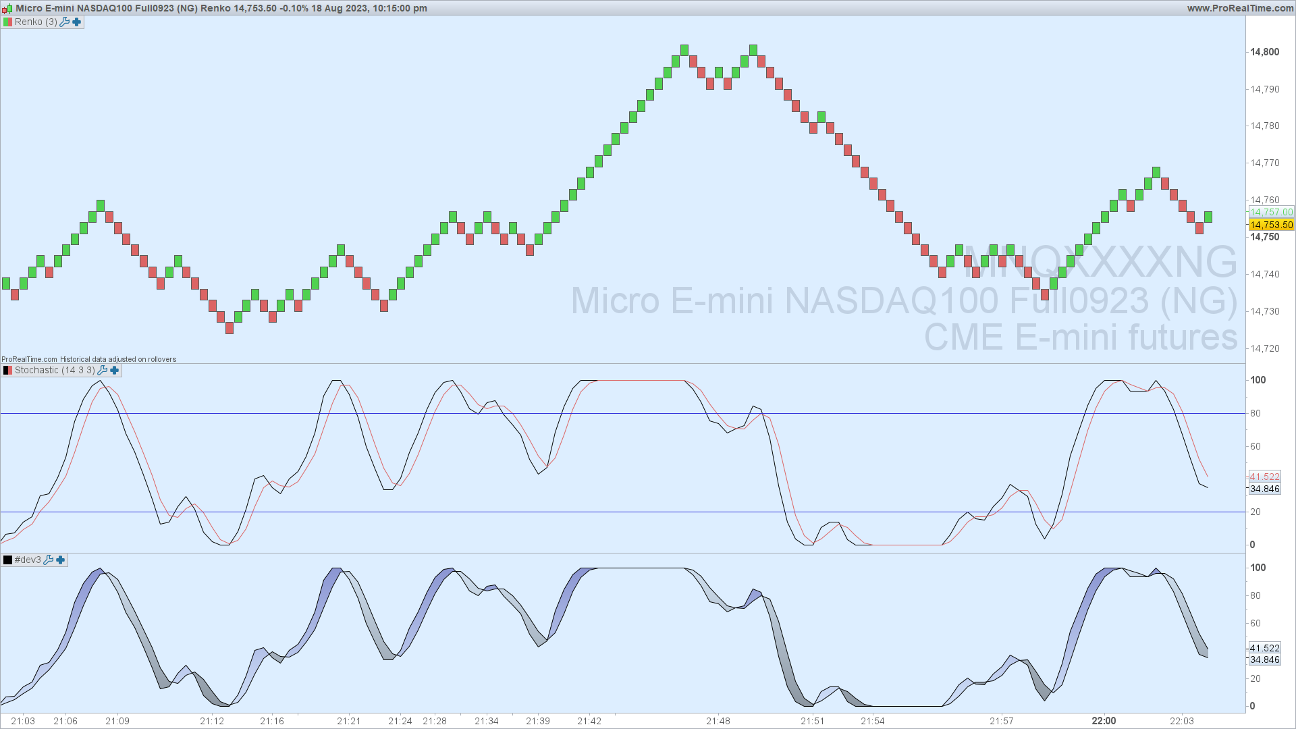Screen dimensions: 1296x729
Task: Click plus icon next to Stochastic label
Action: 115,371
